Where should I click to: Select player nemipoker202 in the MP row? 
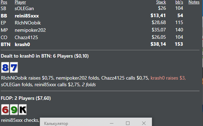(x=30, y=30)
